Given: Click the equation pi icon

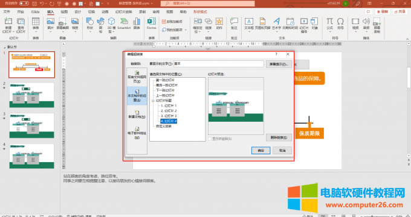Looking at the screenshot, I should pyautogui.click(x=330, y=24).
